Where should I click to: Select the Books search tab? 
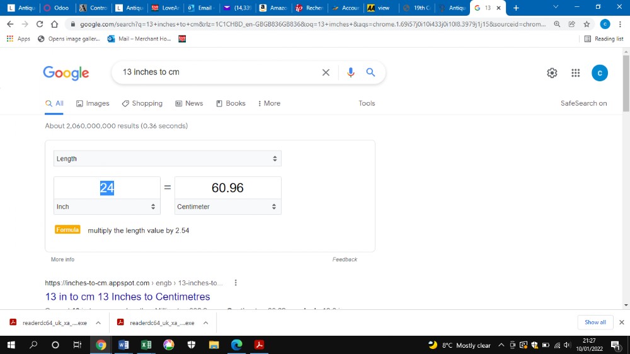pyautogui.click(x=231, y=103)
